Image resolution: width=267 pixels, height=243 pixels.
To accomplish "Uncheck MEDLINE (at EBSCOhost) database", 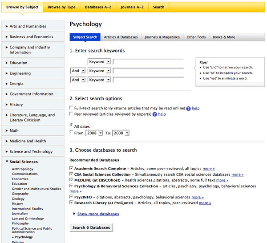I will pyautogui.click(x=71, y=180).
